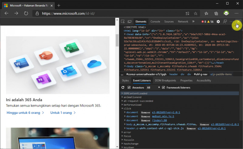
Task: Click the address bar URL
Action: (x=68, y=13)
